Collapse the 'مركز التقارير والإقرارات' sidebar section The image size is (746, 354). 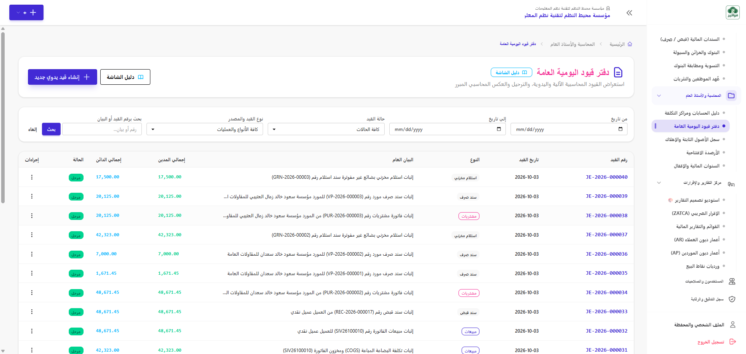[x=659, y=183]
